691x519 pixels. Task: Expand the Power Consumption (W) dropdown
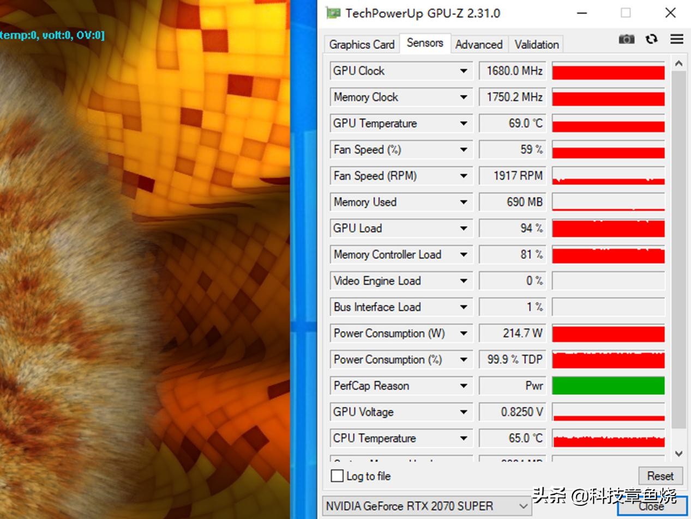pos(462,333)
